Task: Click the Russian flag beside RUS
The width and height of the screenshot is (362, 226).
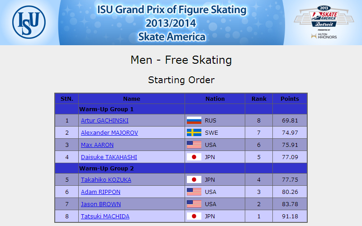Action: tap(194, 120)
